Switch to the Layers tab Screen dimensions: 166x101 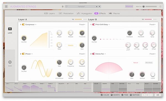(50, 14)
